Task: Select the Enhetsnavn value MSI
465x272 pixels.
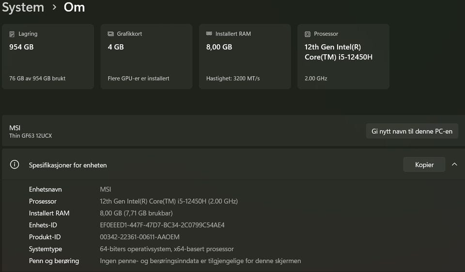Action: [106, 190]
